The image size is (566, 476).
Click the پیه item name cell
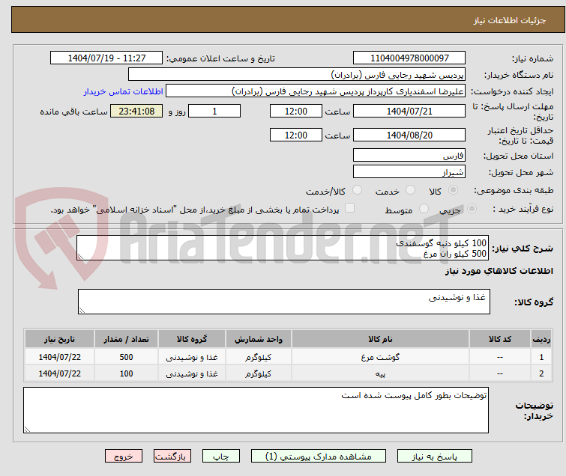click(x=381, y=373)
